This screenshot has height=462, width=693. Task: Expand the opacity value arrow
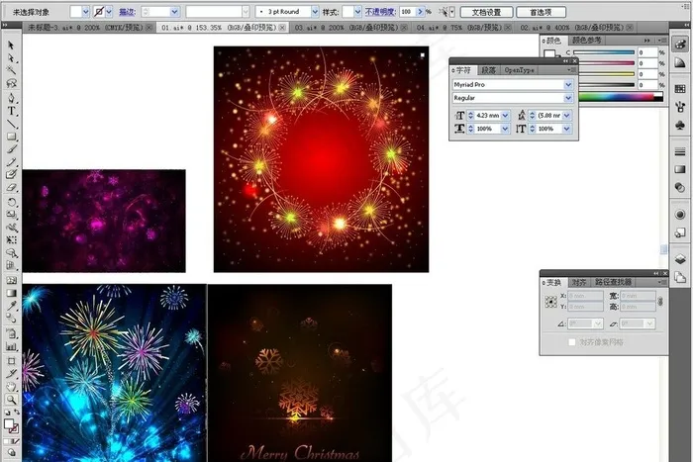[x=420, y=12]
